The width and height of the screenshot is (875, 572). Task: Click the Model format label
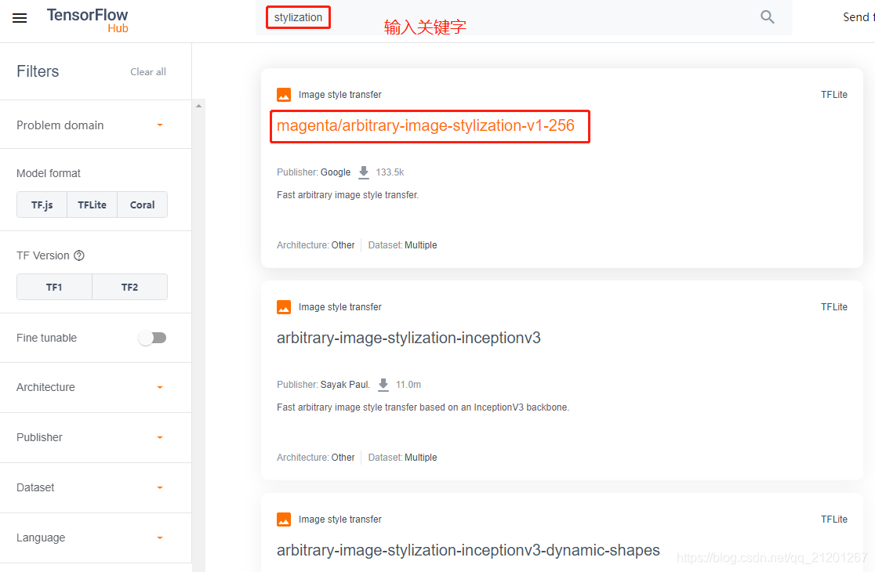(x=49, y=173)
